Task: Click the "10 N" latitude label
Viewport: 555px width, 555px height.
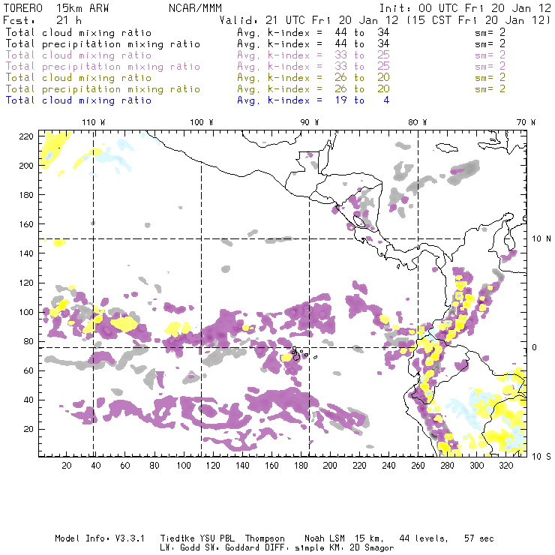Action: click(x=541, y=239)
